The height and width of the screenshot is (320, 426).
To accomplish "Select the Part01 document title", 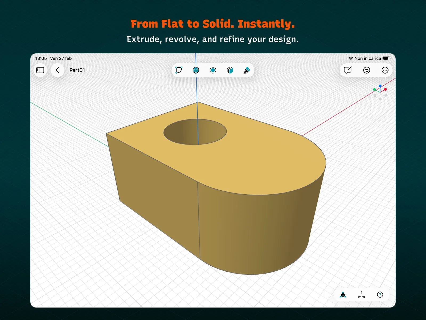I will click(x=77, y=70).
